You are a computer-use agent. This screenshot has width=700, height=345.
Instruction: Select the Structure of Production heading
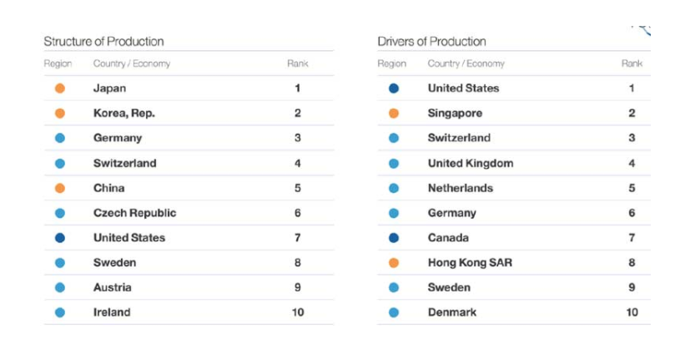pyautogui.click(x=103, y=42)
